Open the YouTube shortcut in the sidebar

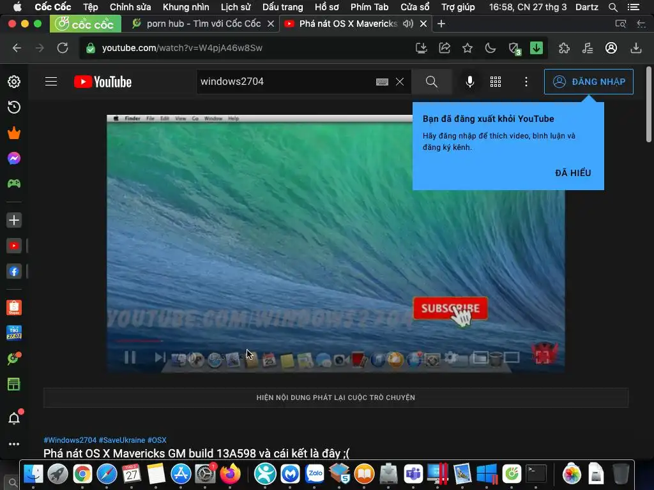tap(14, 246)
